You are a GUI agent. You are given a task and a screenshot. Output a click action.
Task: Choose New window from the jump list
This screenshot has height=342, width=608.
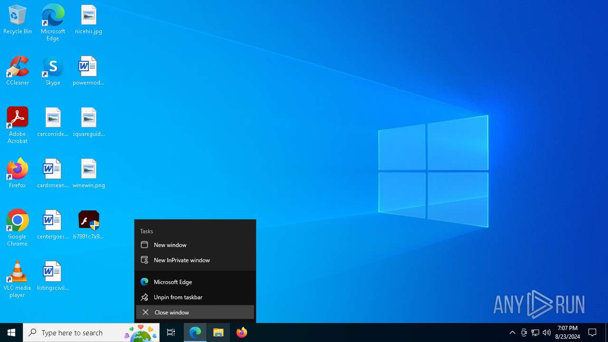(195, 245)
